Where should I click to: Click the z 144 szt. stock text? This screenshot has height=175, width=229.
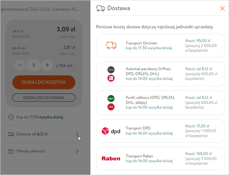point(65,66)
